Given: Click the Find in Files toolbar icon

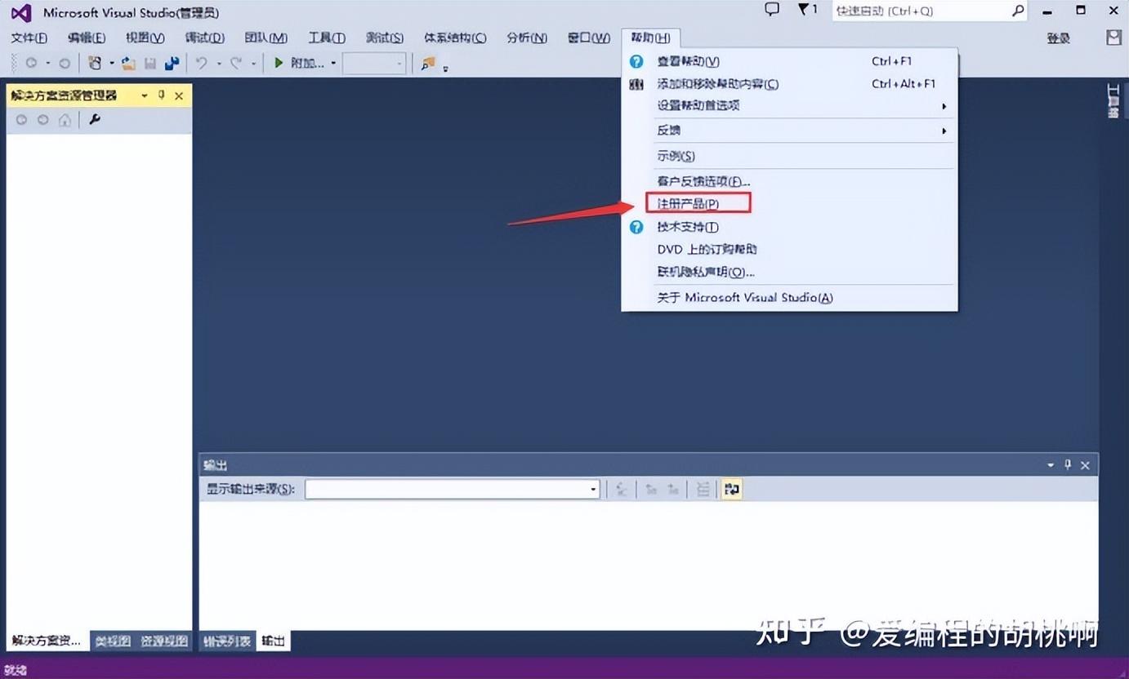Looking at the screenshot, I should pos(427,63).
